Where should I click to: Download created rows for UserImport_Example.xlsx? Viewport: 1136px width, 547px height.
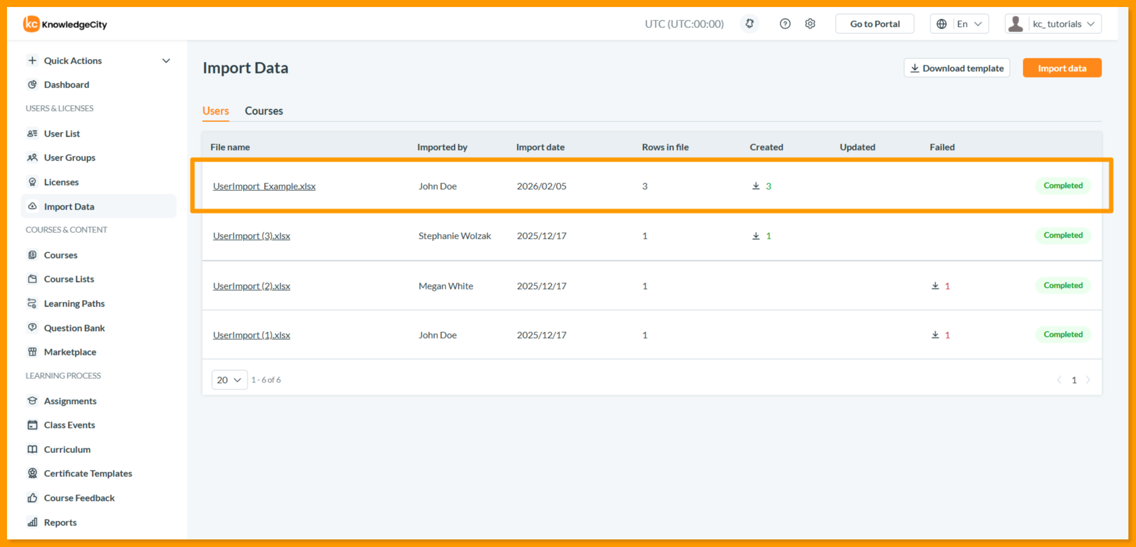(756, 186)
